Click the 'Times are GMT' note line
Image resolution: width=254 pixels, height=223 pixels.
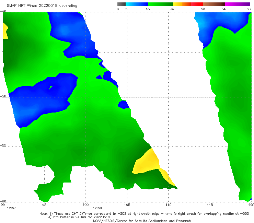pyautogui.click(x=144, y=214)
